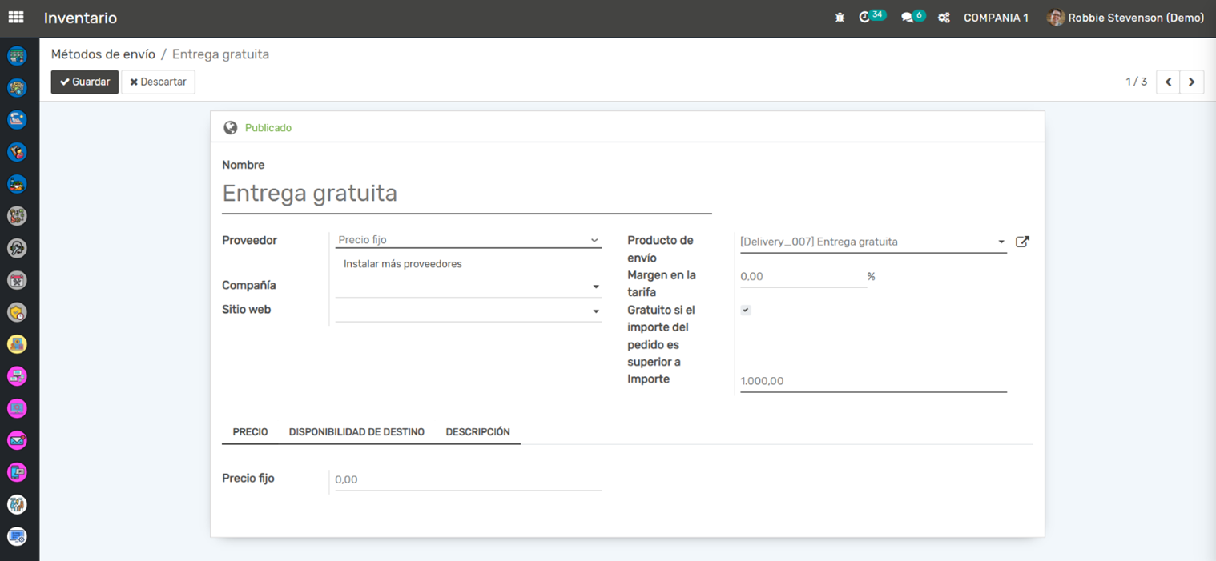Switch to the Descripción tab
This screenshot has width=1216, height=561.
point(477,432)
